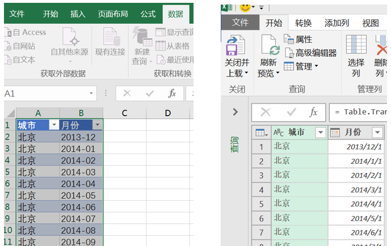Select column C header in worksheet
Image resolution: width=391 pixels, height=246 pixels.
point(124,113)
